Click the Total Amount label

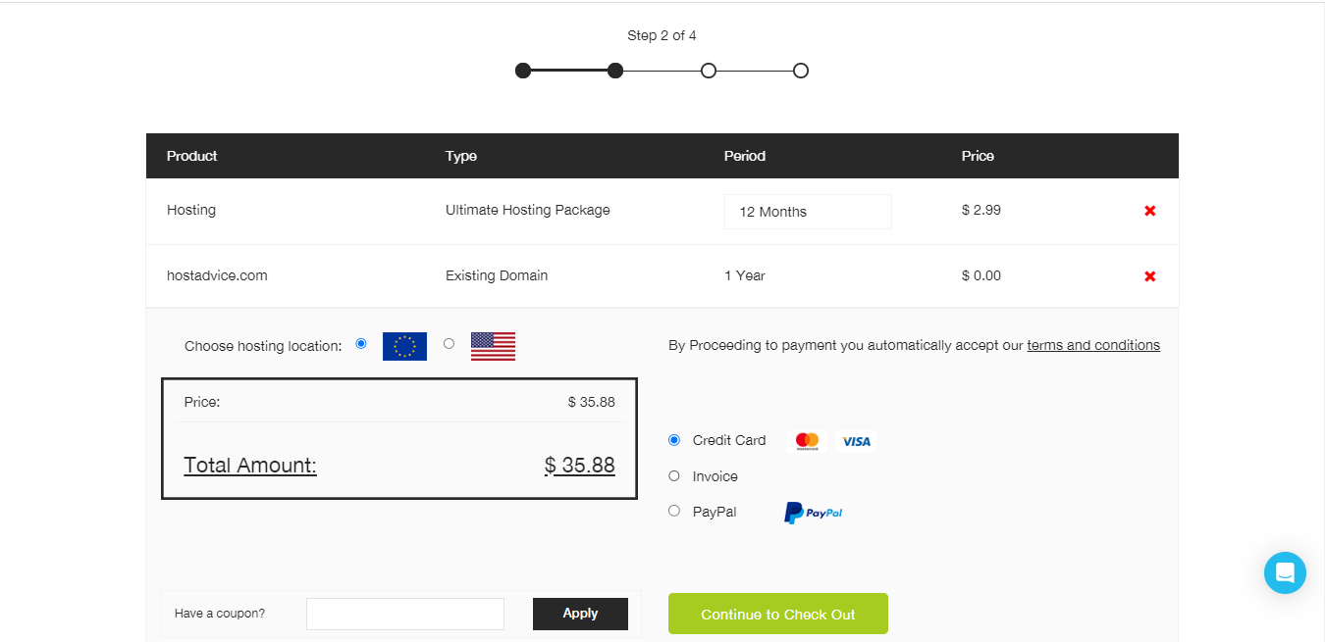(x=250, y=465)
